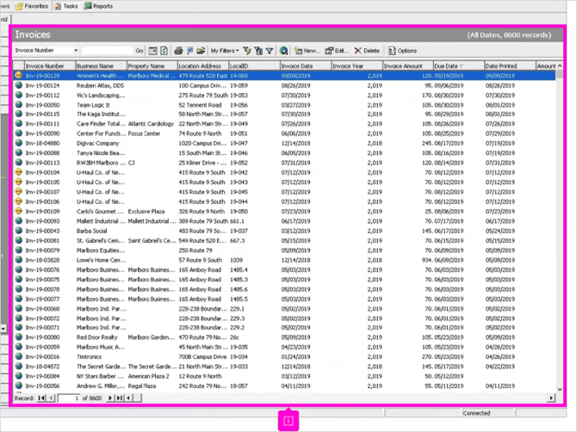Click the face icon of Inv-19-00109
577x432 pixels.
tap(18, 211)
